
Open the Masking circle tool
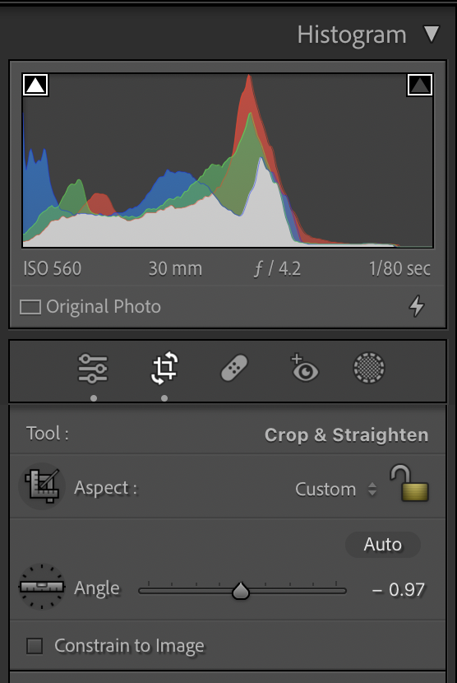click(x=369, y=368)
